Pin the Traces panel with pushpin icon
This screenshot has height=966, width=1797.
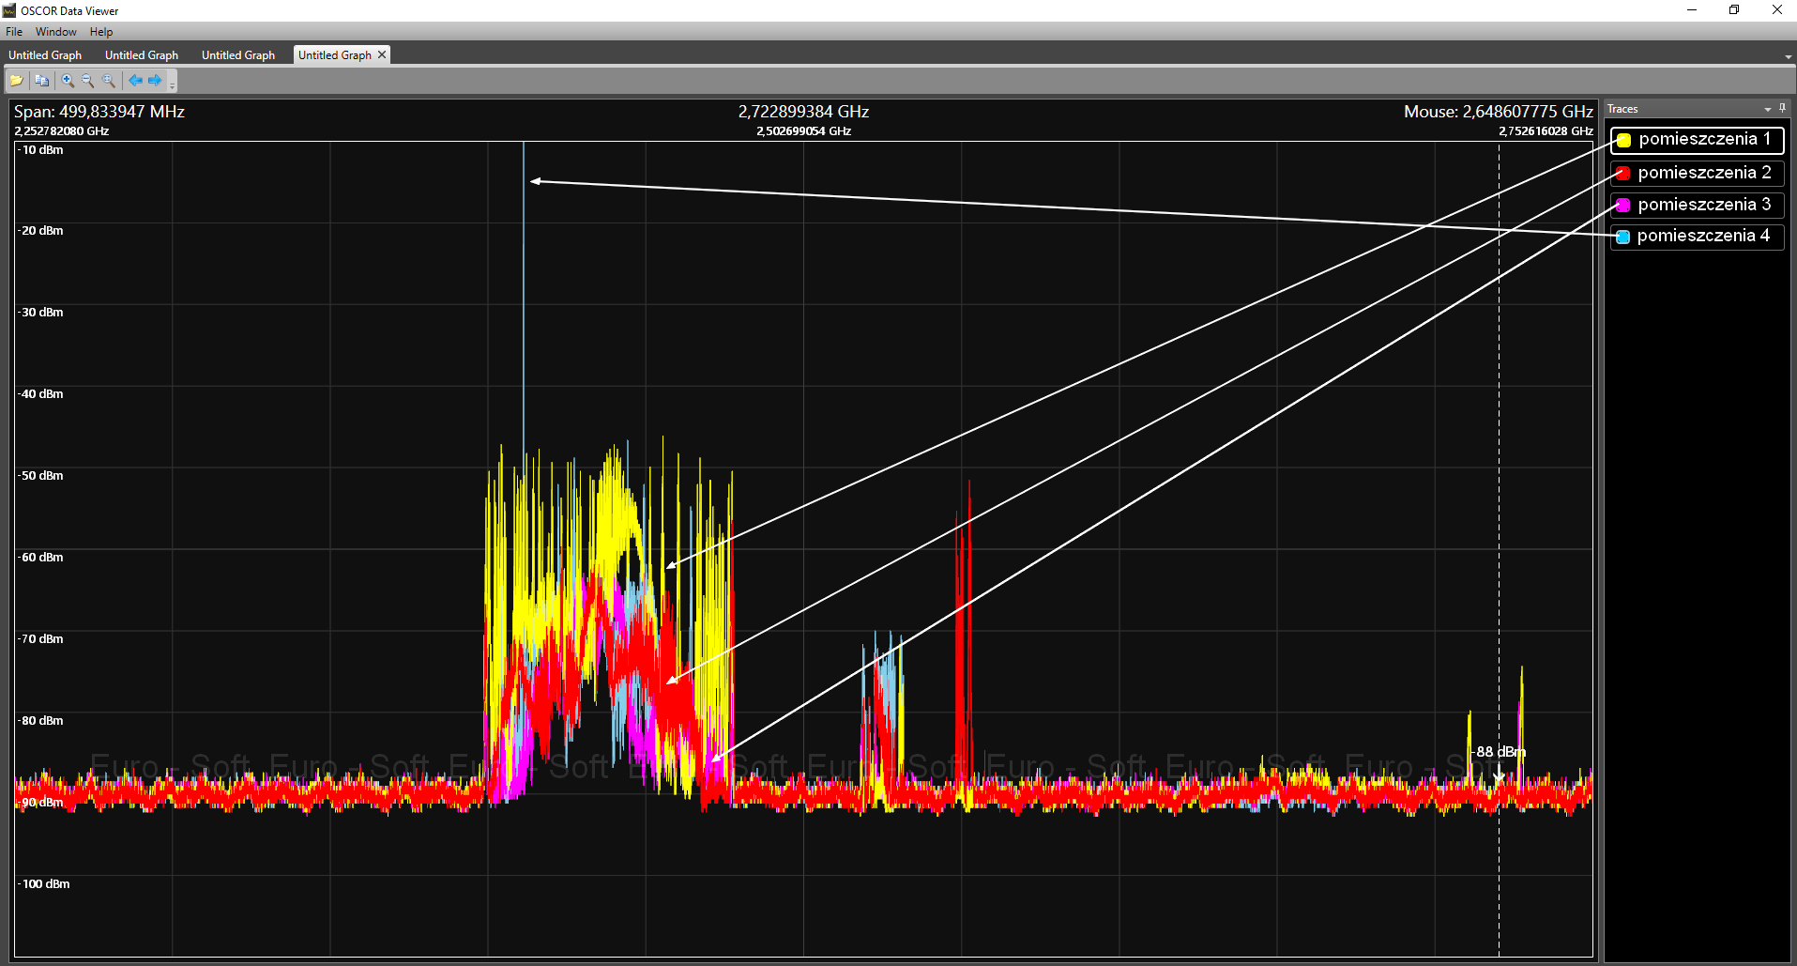coord(1782,109)
